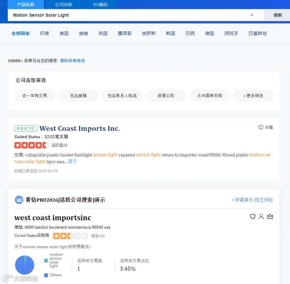
Task: Filter results by 巴西
Action: [190, 33]
